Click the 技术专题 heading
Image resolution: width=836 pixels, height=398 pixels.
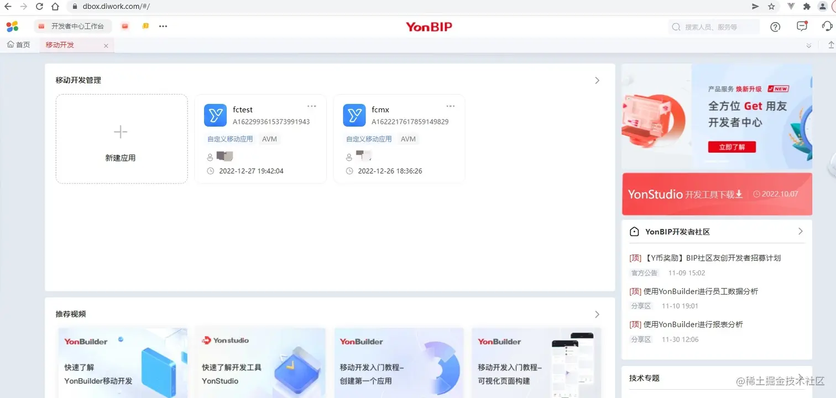[x=644, y=378]
